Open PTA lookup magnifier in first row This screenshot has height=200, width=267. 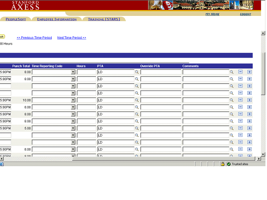(136, 72)
